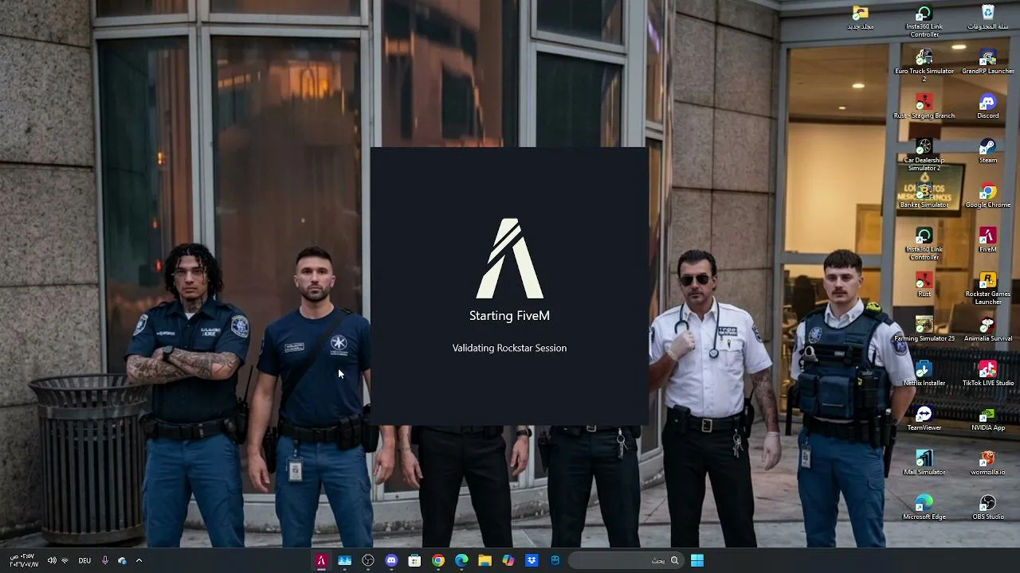Open Microsoft Store from the taskbar
Image resolution: width=1020 pixels, height=573 pixels.
414,560
